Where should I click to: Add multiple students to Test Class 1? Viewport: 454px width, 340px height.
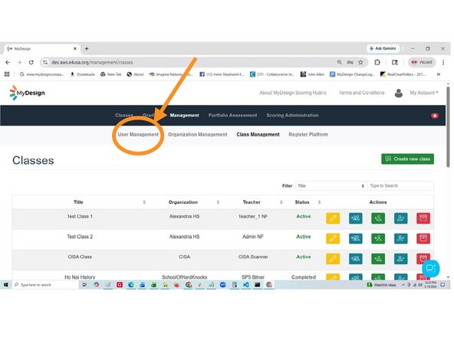tap(355, 218)
